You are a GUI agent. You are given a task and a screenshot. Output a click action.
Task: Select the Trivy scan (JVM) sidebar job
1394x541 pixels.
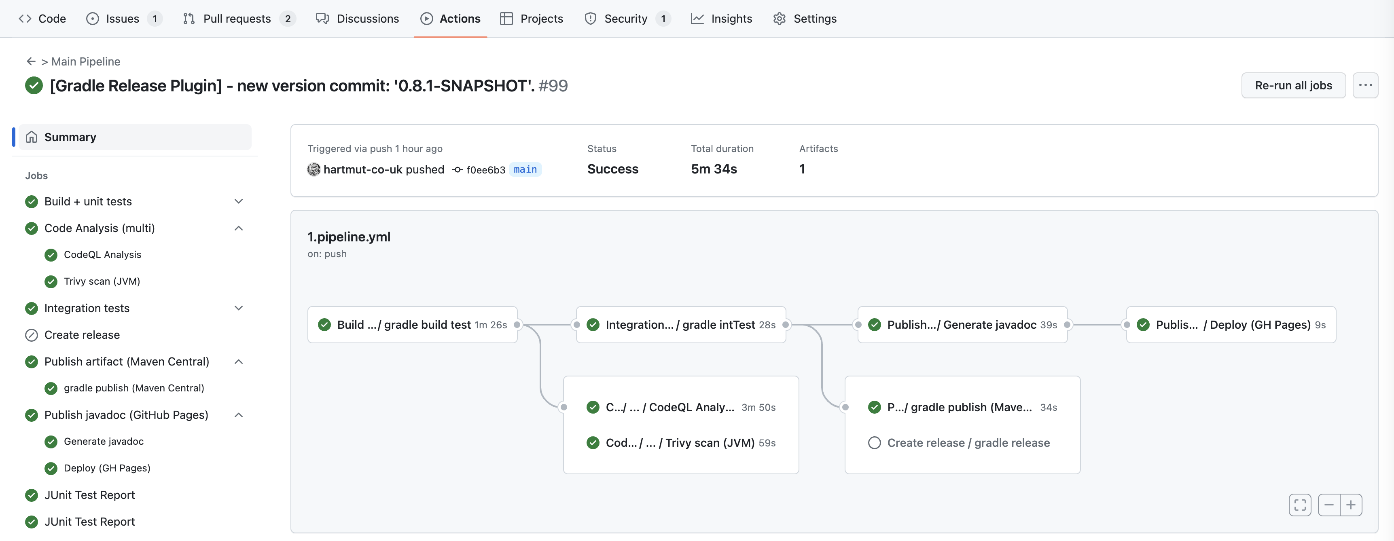pos(102,281)
